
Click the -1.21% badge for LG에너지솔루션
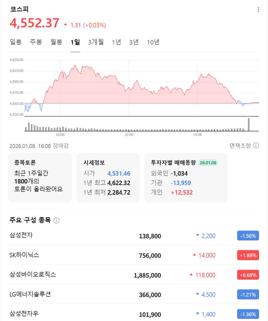pyautogui.click(x=248, y=295)
